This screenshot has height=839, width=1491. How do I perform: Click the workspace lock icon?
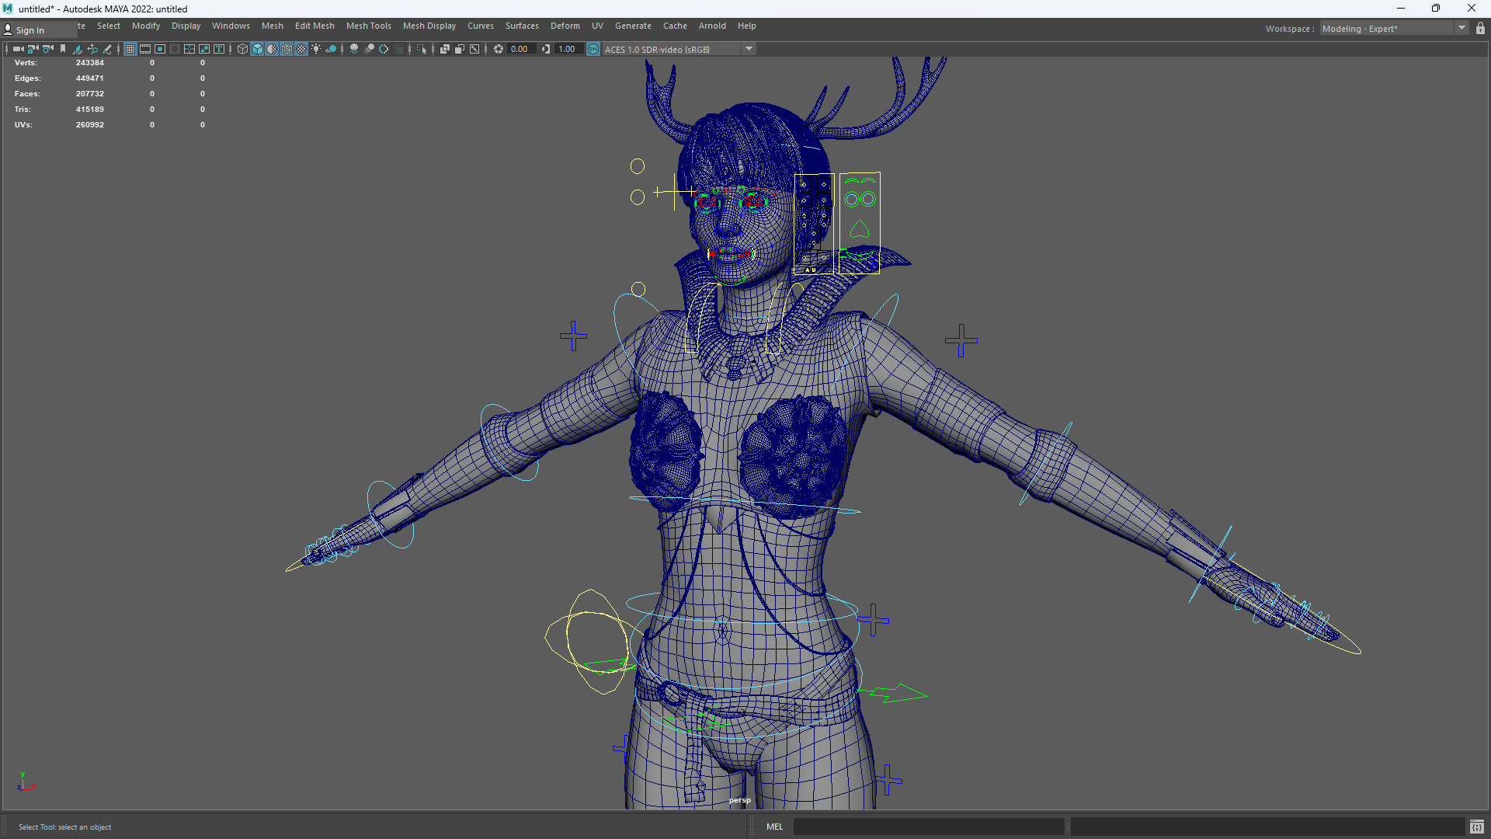(x=1481, y=29)
